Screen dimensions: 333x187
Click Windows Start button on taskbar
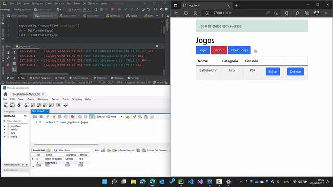coord(105,182)
